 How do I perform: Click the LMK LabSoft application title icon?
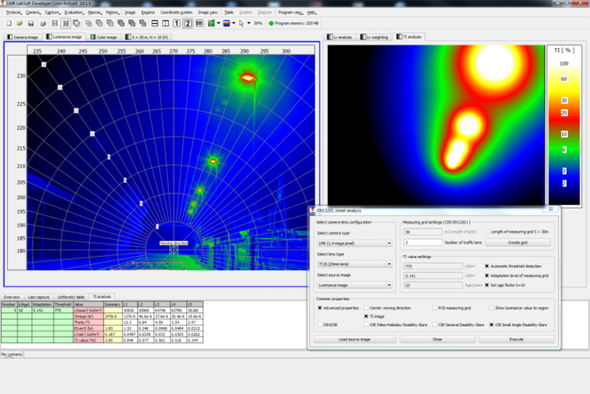coord(3,4)
